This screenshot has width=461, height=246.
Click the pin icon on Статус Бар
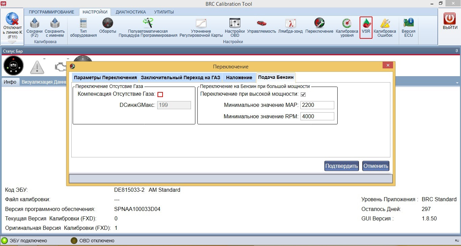point(457,51)
